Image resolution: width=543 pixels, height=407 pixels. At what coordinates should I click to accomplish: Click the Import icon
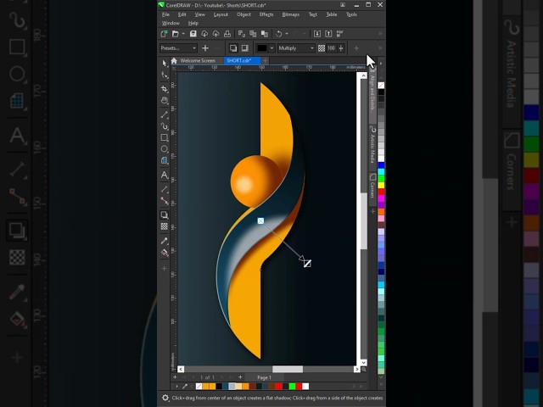pos(316,34)
